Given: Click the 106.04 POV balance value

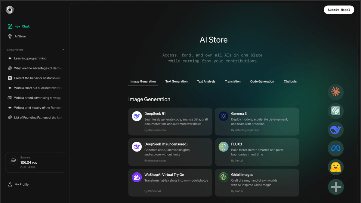Looking at the screenshot, I should click(29, 163).
